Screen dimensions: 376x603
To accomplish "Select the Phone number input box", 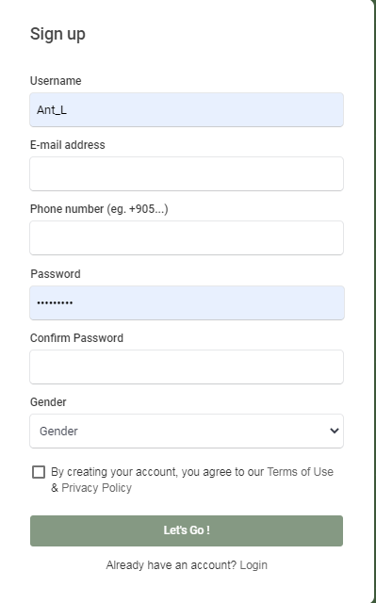I will point(187,237).
